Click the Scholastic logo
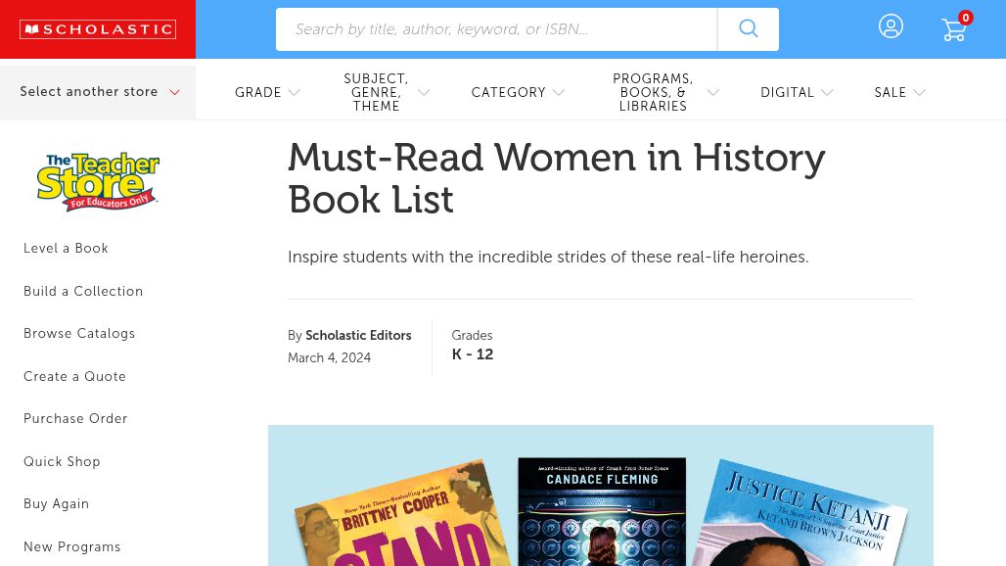 click(98, 29)
